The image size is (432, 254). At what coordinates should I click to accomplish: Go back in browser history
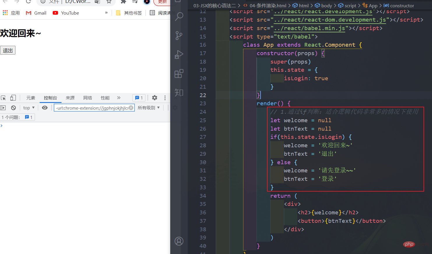point(5,2)
